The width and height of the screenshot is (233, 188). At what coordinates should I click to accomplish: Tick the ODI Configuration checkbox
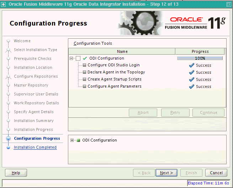[x=78, y=59]
